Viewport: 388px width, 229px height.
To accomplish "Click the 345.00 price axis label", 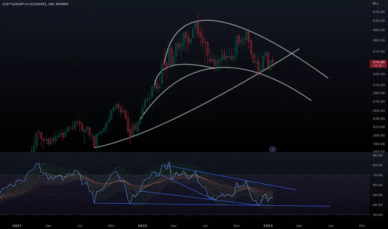I will (x=378, y=74).
